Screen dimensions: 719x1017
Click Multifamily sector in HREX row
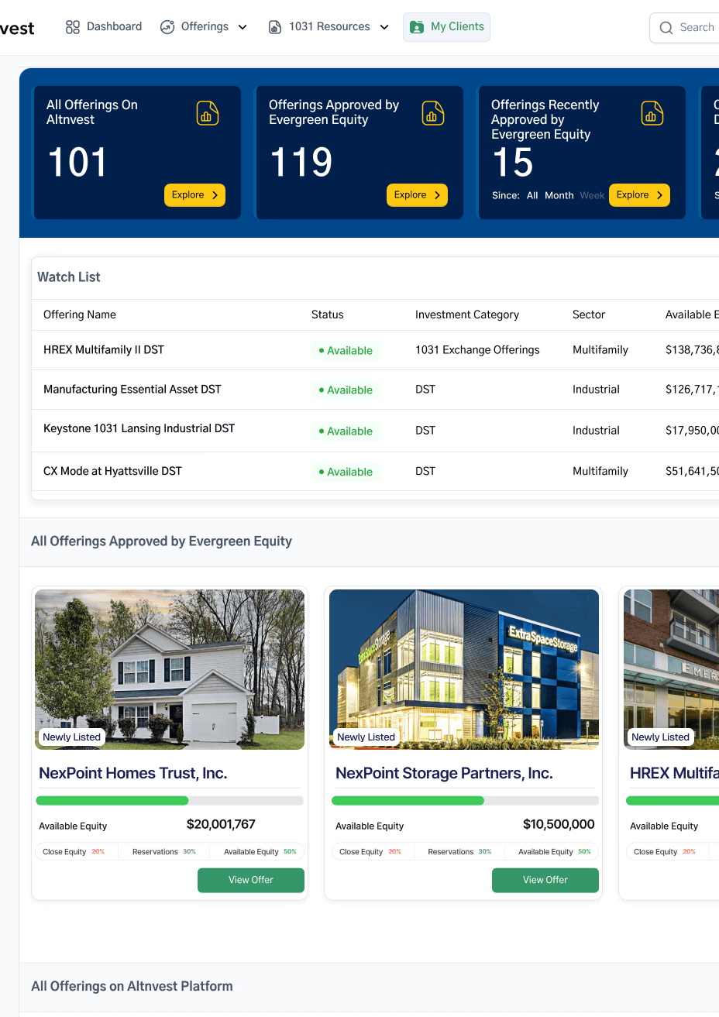(600, 350)
